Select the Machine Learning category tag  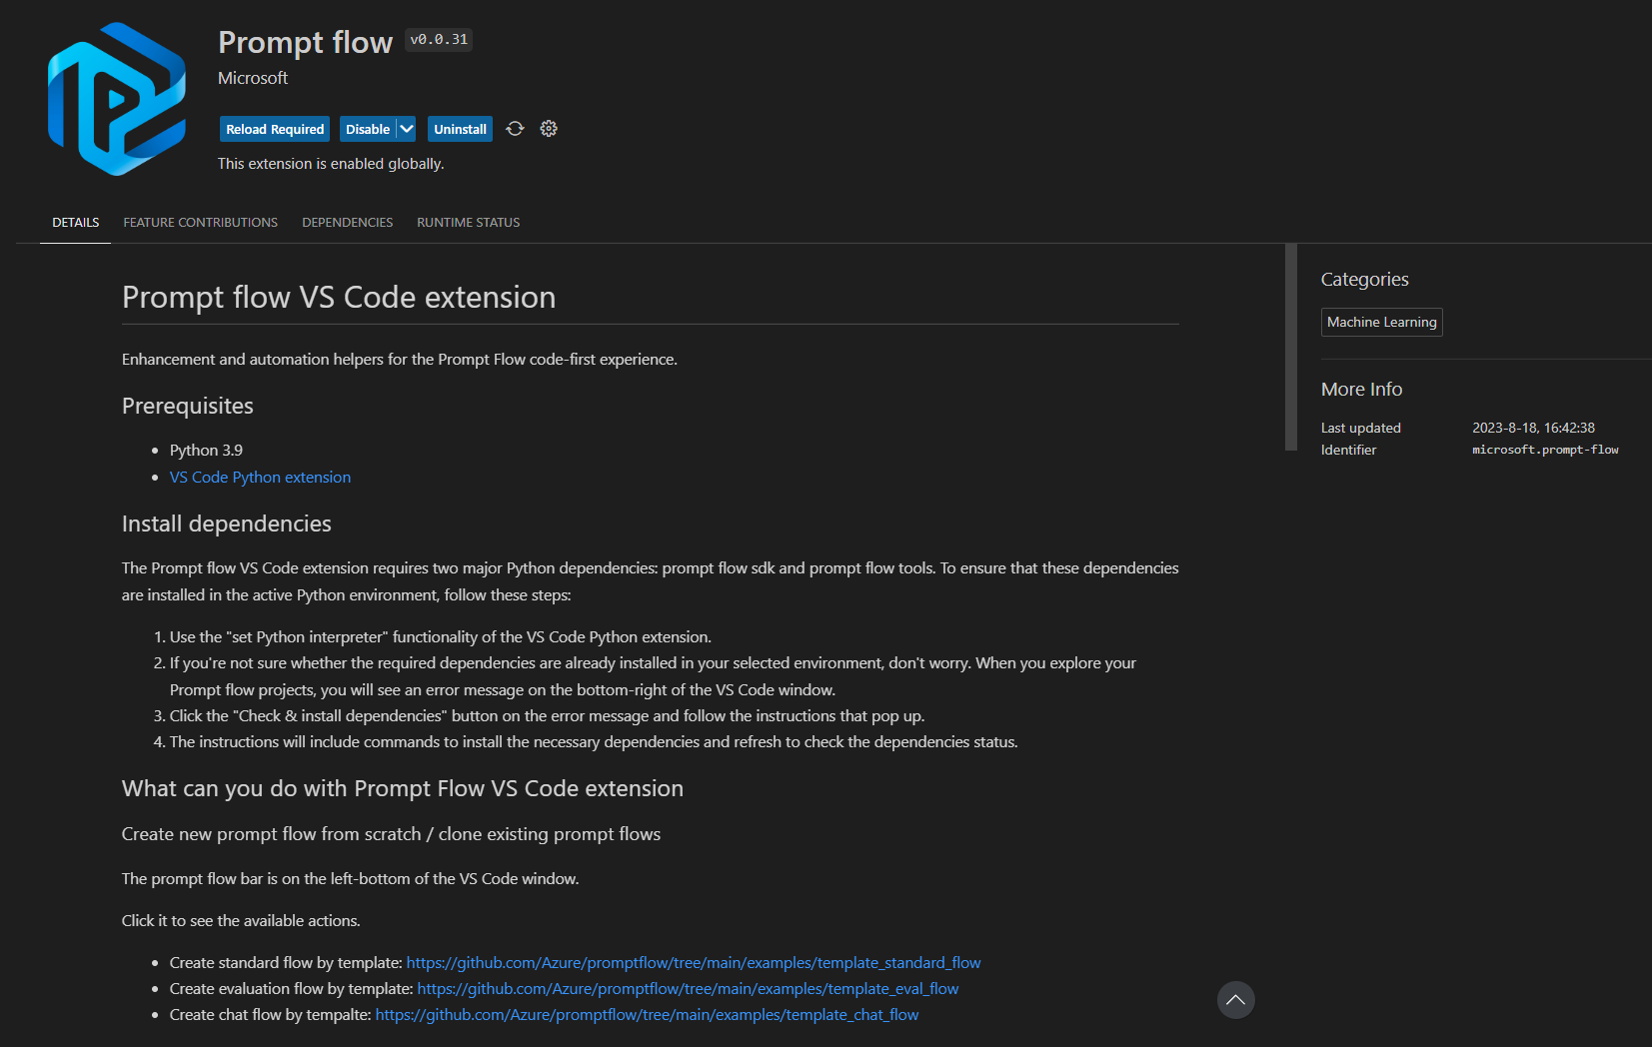(x=1382, y=323)
